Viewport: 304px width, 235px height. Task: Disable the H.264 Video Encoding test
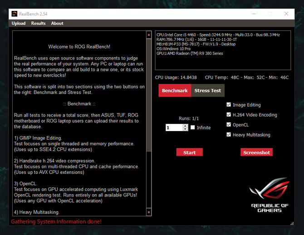coord(229,115)
